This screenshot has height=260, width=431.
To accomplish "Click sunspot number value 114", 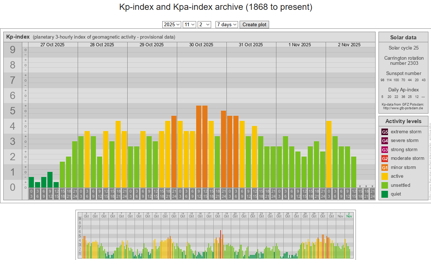I will click(389, 80).
